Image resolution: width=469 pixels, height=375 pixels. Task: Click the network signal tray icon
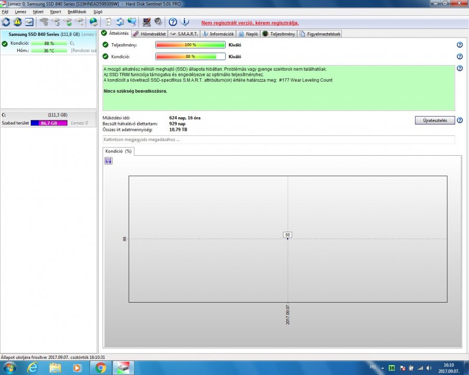(x=420, y=368)
